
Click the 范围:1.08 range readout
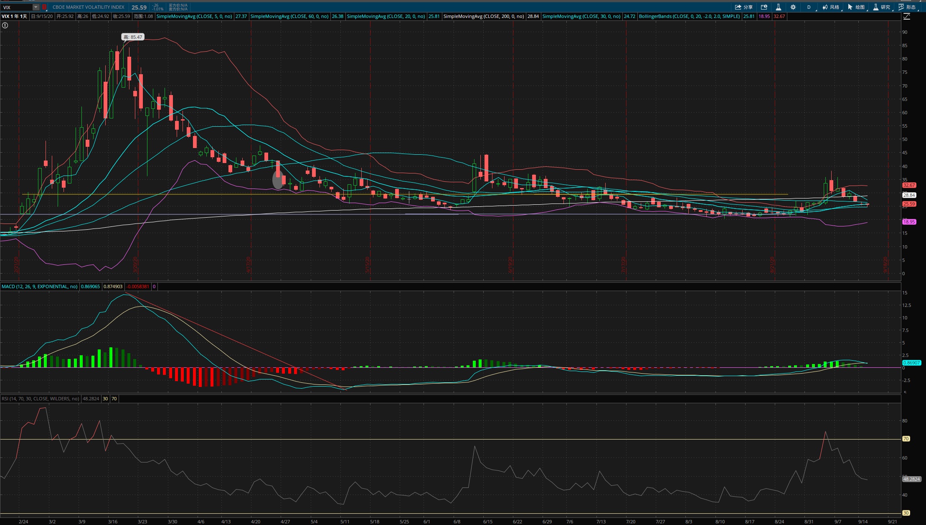pyautogui.click(x=143, y=16)
